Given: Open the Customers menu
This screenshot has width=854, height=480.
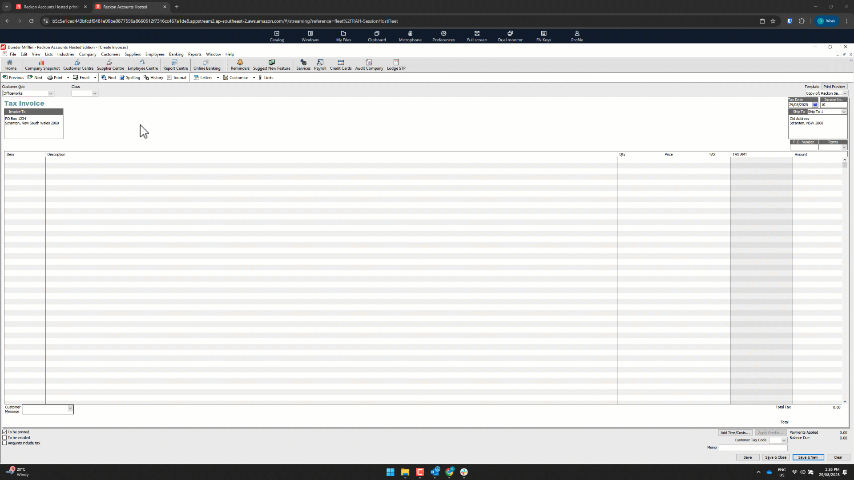Looking at the screenshot, I should (x=110, y=54).
